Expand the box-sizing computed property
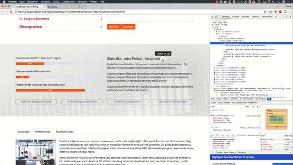 click(261, 139)
